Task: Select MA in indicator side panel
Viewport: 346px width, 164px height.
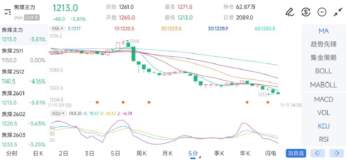Action: [324, 31]
